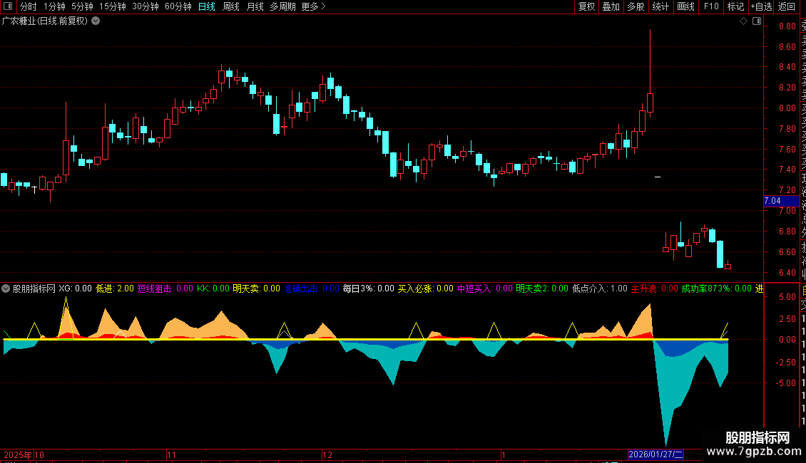The image size is (806, 463).
Task: Open the 多股 multi-stock view
Action: pos(636,6)
